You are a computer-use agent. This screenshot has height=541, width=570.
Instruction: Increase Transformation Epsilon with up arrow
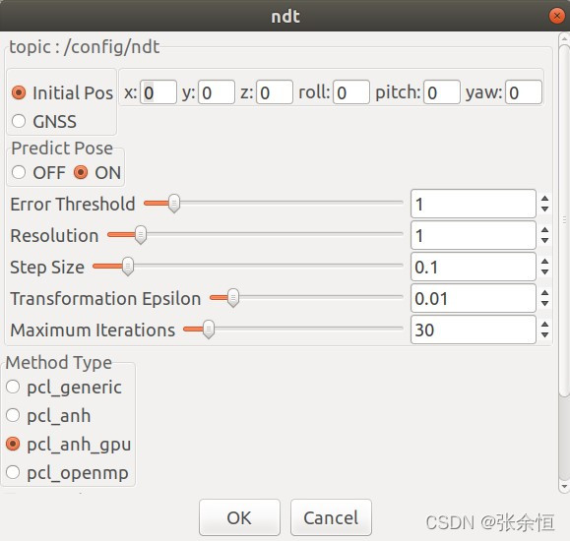tap(544, 293)
